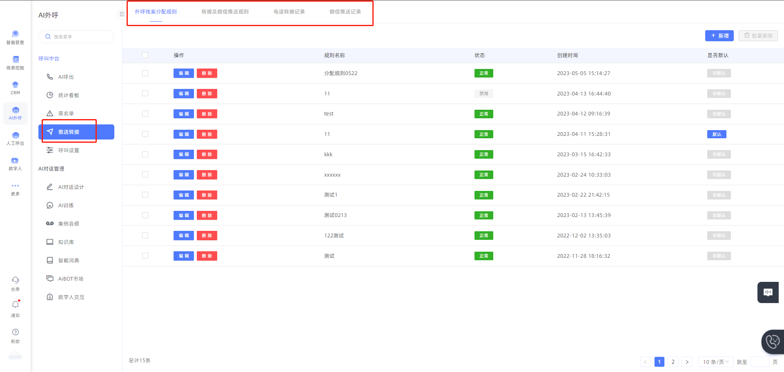Open the floating phone support widget
This screenshot has height=372, width=784.
click(773, 342)
